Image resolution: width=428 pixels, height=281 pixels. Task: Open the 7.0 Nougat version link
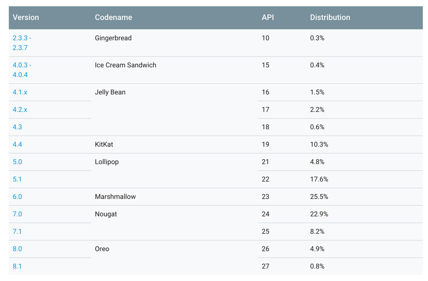click(17, 214)
